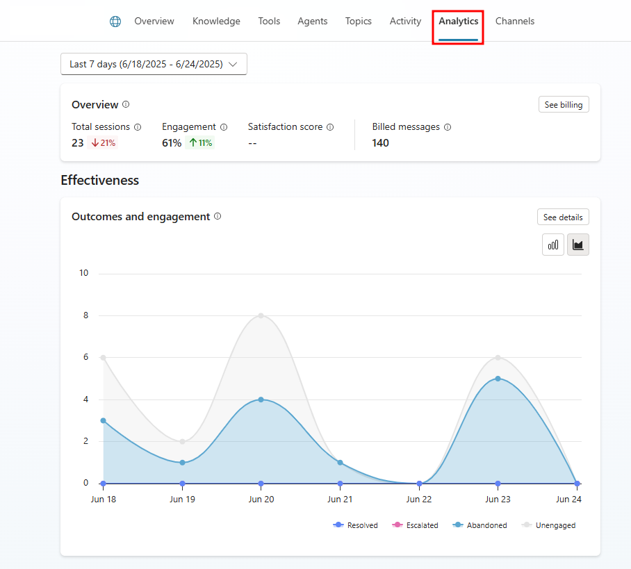Click the Jun 22 axis label
The height and width of the screenshot is (569, 631).
point(419,500)
